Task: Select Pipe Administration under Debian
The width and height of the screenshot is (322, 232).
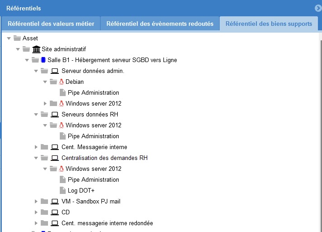Action: [93, 92]
